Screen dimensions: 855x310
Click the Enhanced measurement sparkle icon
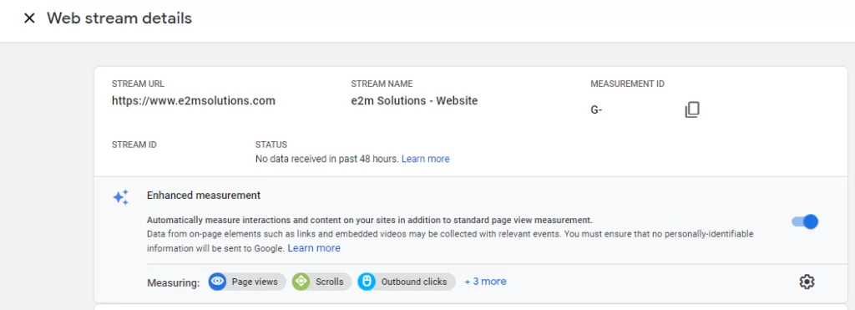click(x=121, y=197)
